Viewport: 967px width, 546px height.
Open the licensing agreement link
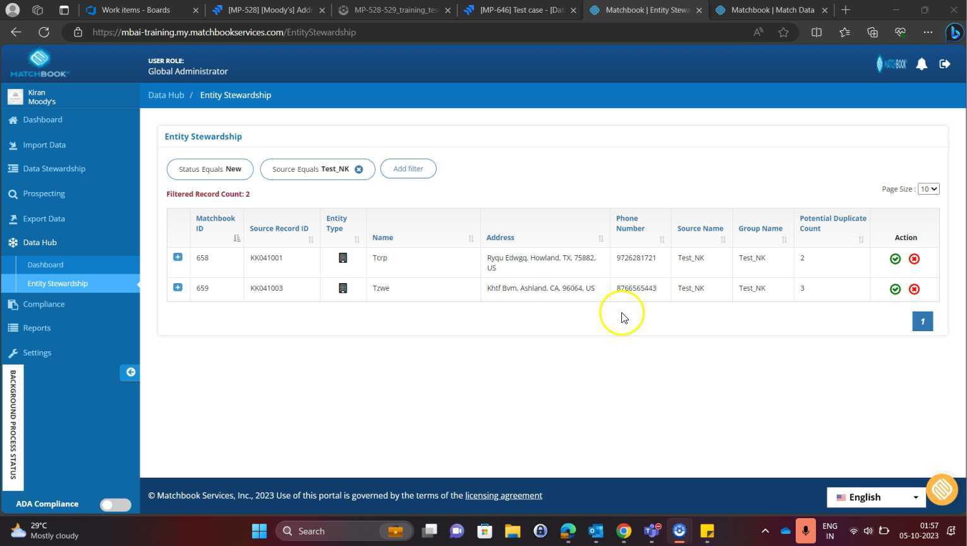pyautogui.click(x=503, y=495)
